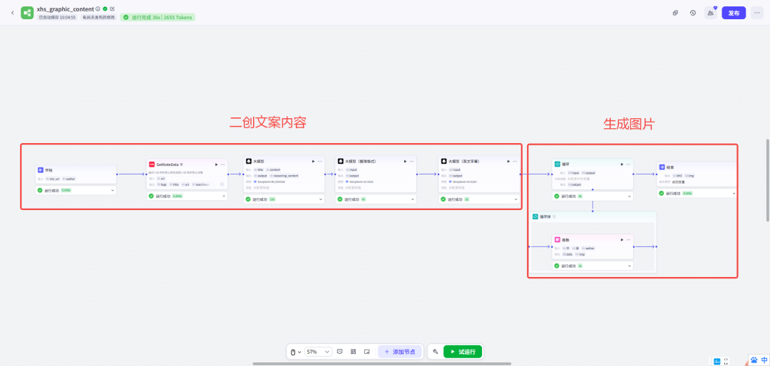Image resolution: width=770 pixels, height=366 pixels.
Task: Click the 已自动保存 10:04:55 autosave label
Action: click(x=57, y=17)
